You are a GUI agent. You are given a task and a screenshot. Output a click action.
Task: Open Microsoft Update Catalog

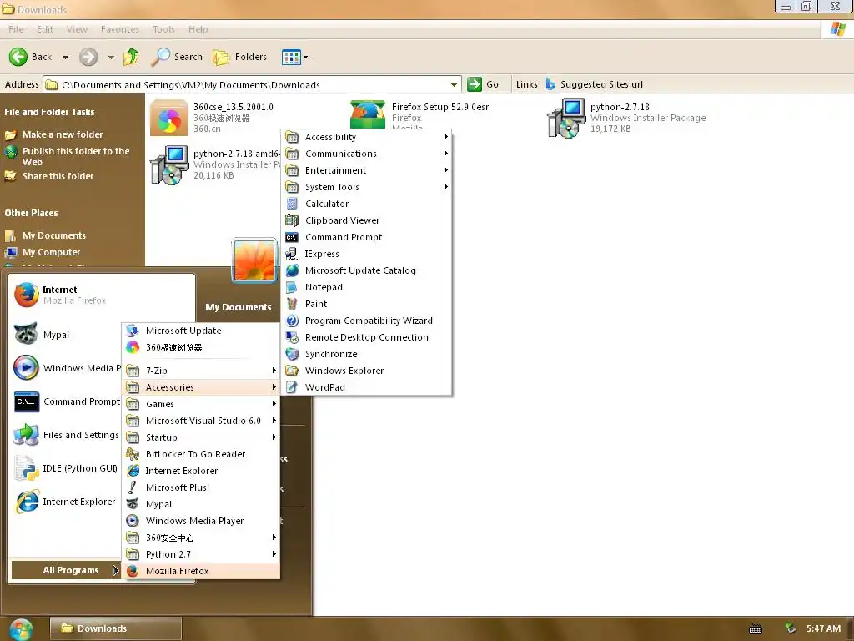point(366,270)
